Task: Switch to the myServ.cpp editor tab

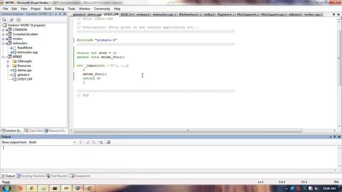Action: (313, 14)
